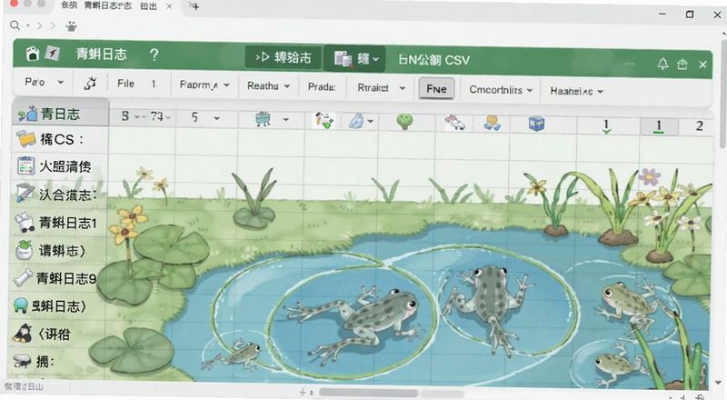
Task: Open the pencil-icon 汃合瘫志 sidebar item
Action: click(60, 194)
